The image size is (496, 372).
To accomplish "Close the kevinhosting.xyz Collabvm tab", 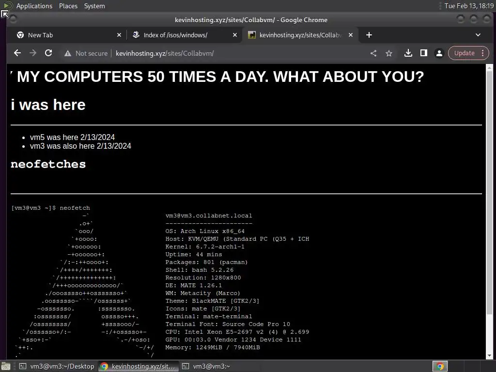I will (351, 35).
